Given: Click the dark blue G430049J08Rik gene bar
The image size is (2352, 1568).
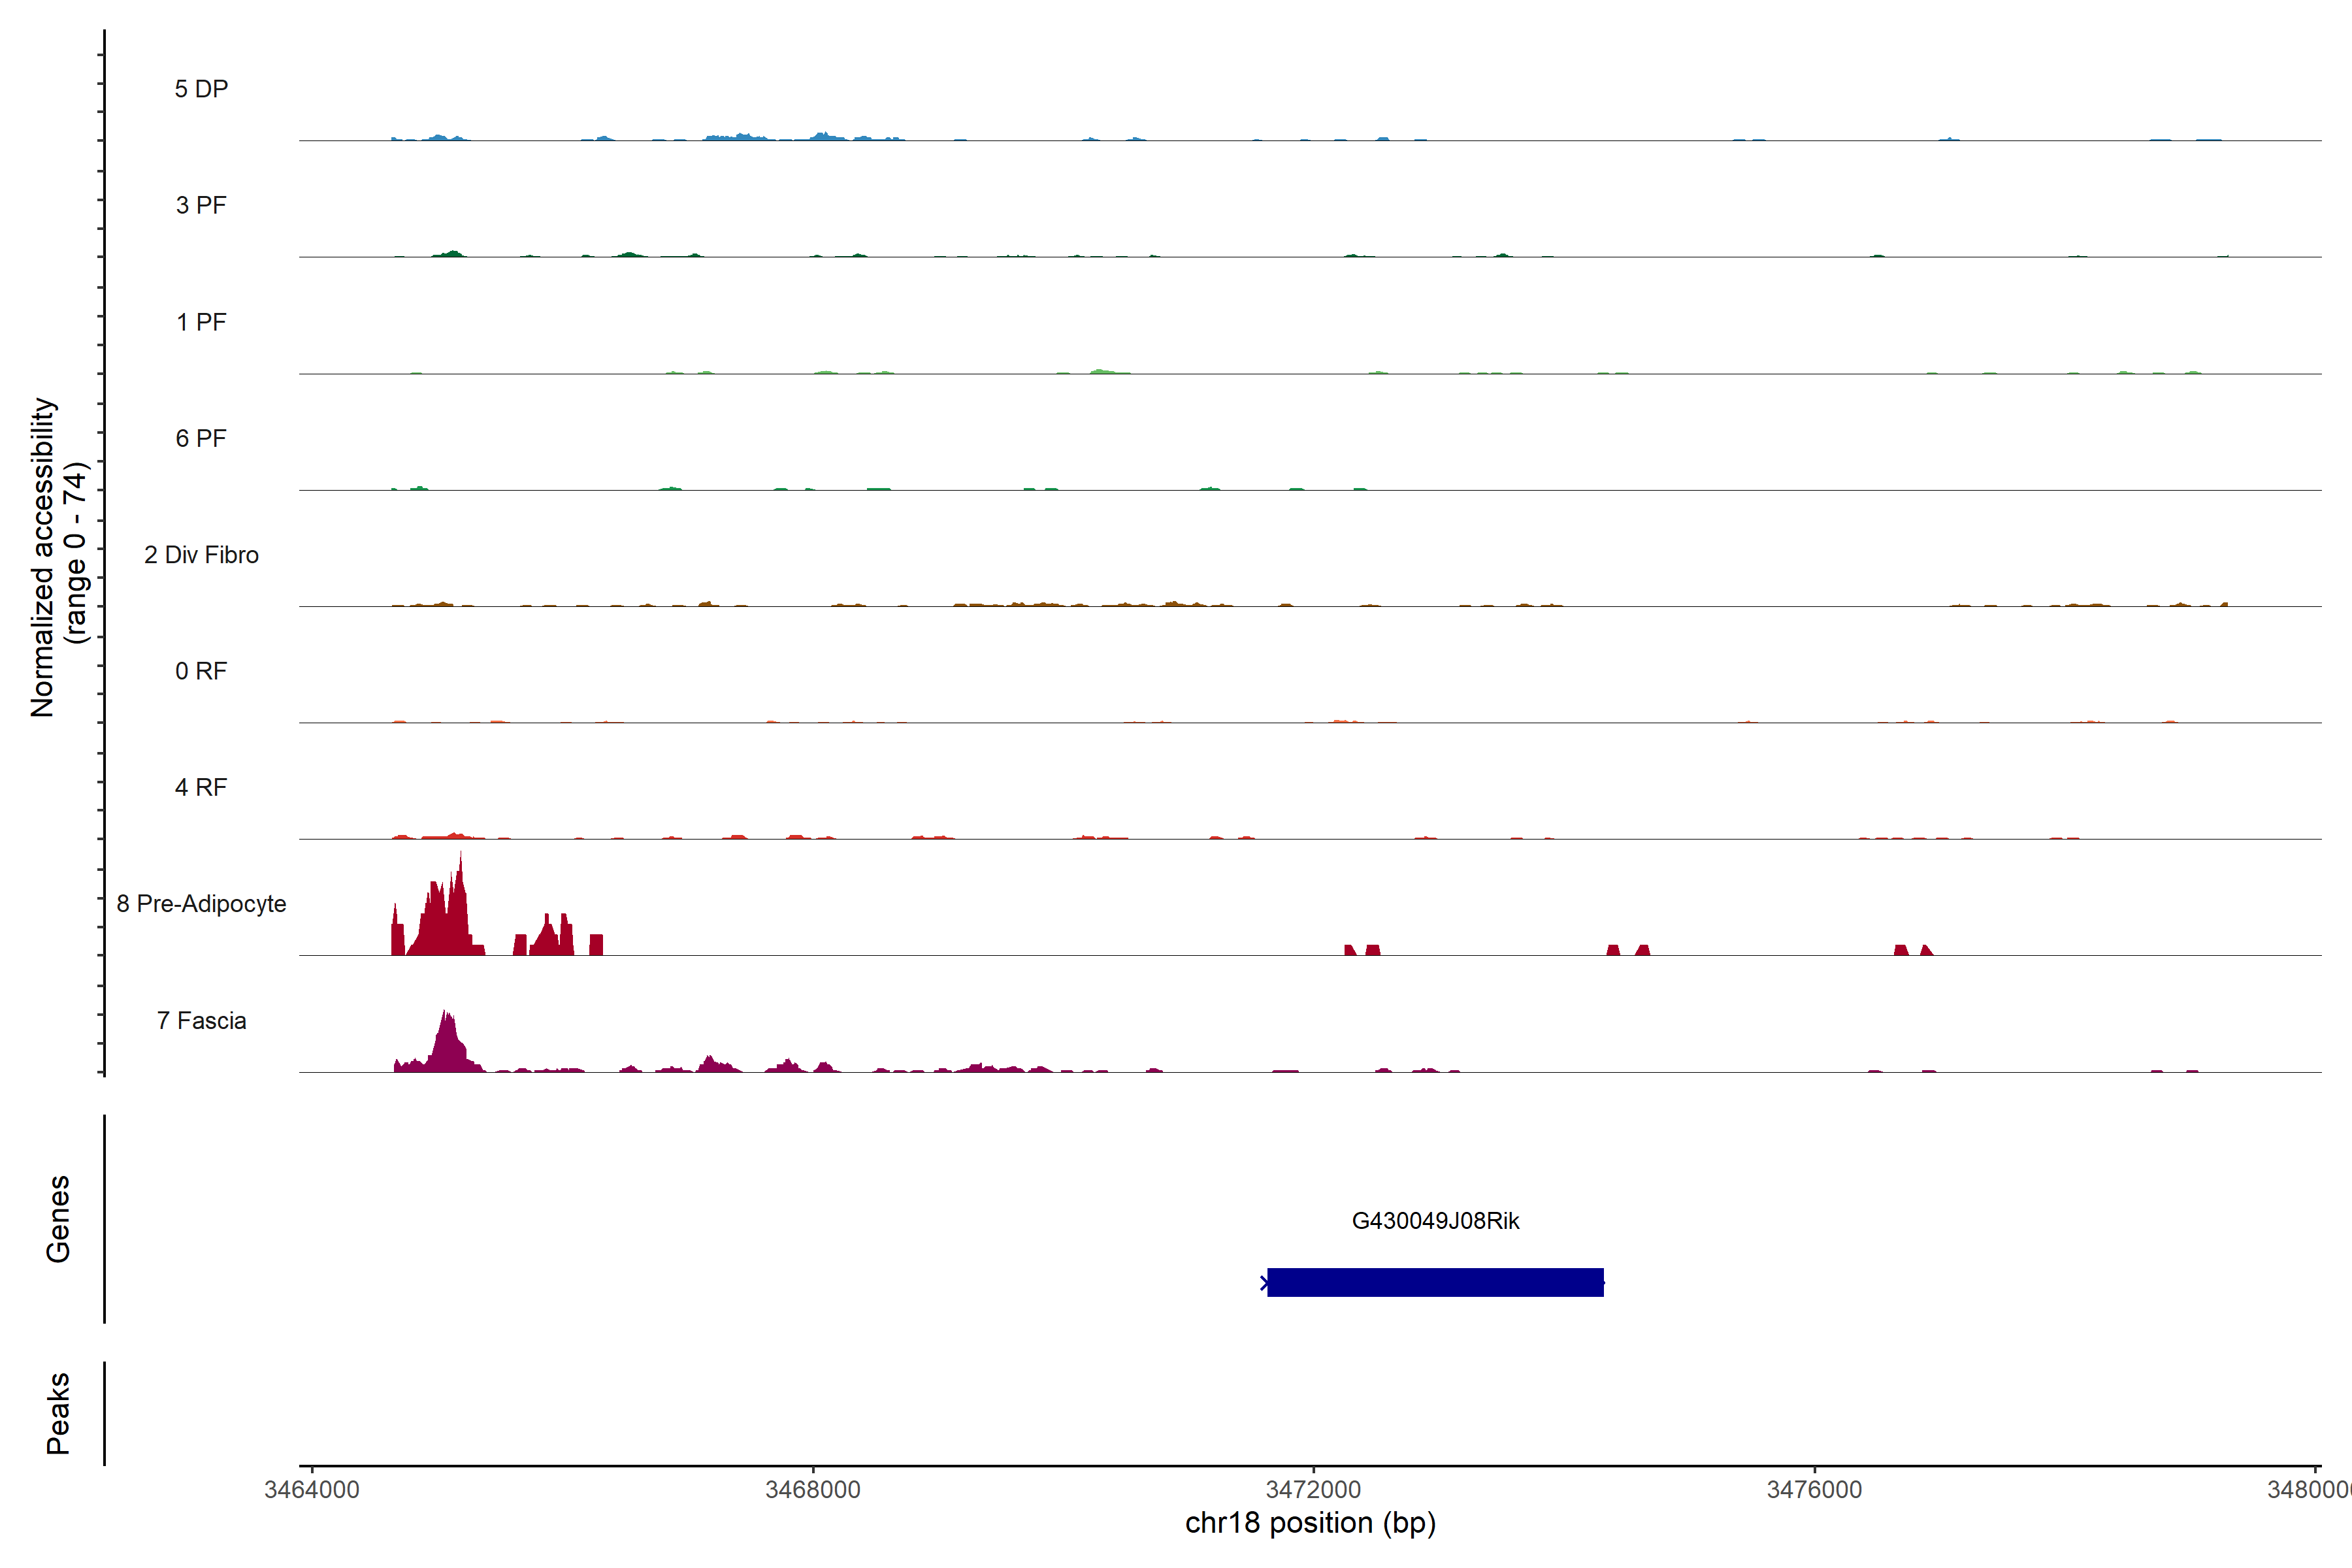Looking at the screenshot, I should (1435, 1282).
